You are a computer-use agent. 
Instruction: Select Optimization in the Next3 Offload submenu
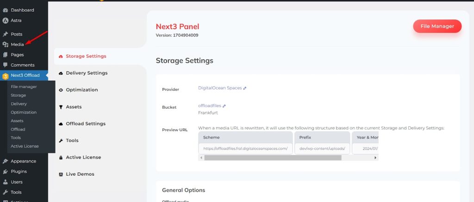tap(24, 112)
